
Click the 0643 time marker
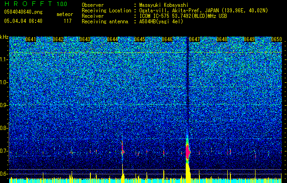point(85,39)
